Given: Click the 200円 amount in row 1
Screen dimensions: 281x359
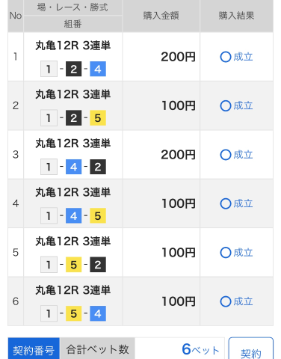Looking at the screenshot, I should [178, 57].
